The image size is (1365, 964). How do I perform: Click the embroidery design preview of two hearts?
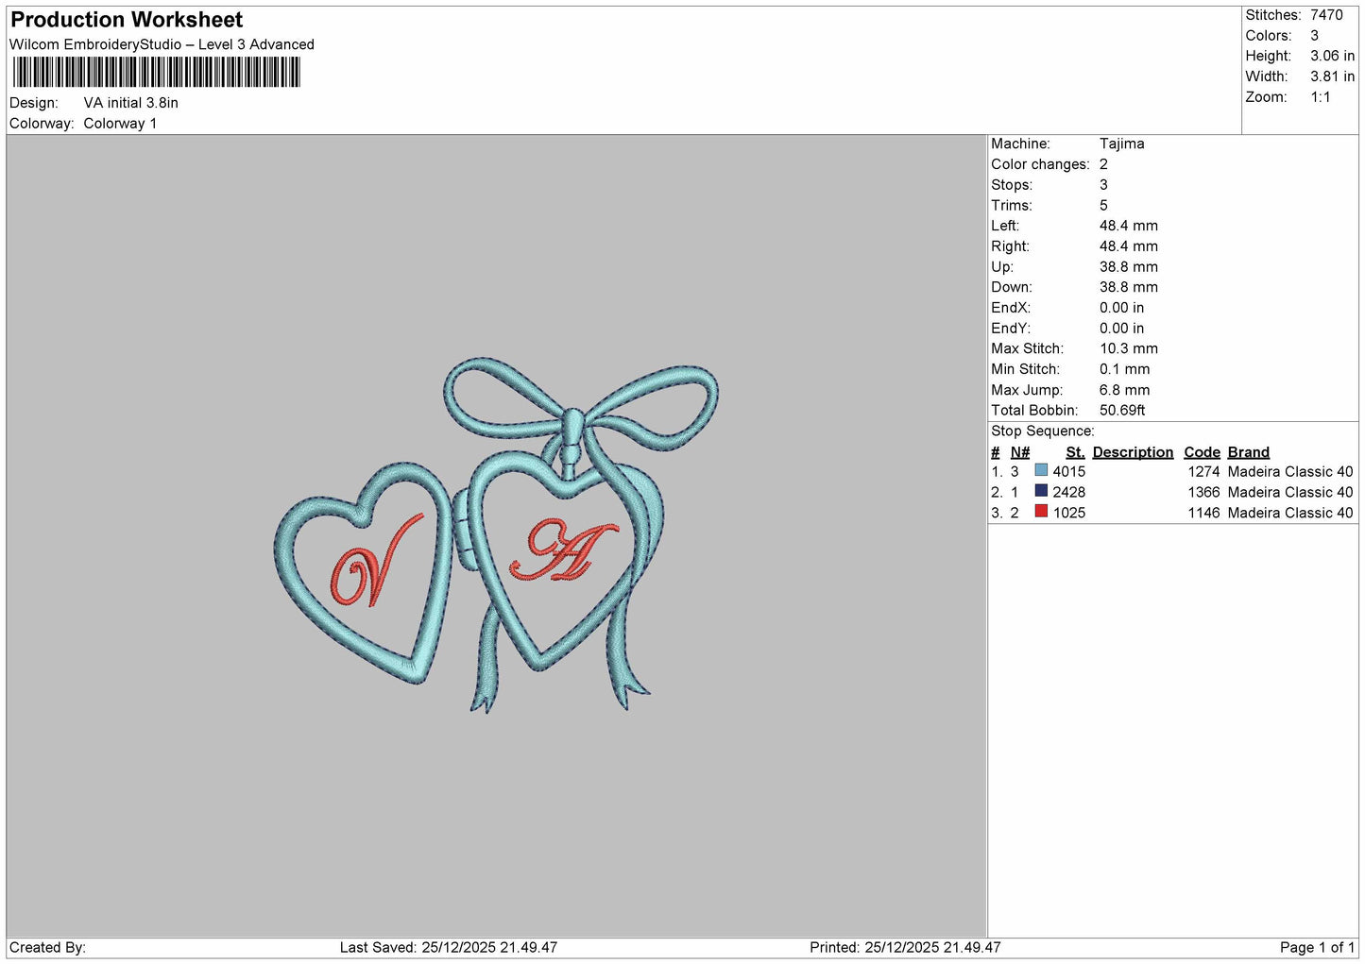pos(497,534)
